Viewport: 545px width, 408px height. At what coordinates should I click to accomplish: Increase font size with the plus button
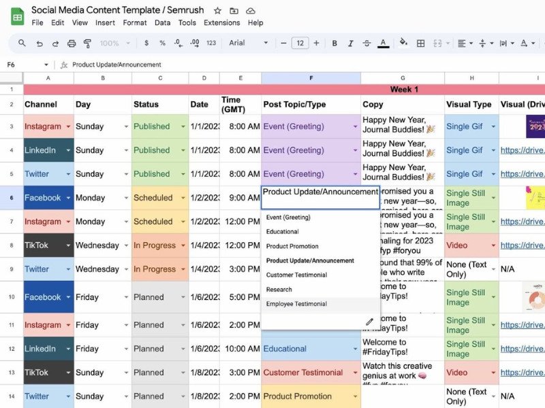tap(316, 43)
